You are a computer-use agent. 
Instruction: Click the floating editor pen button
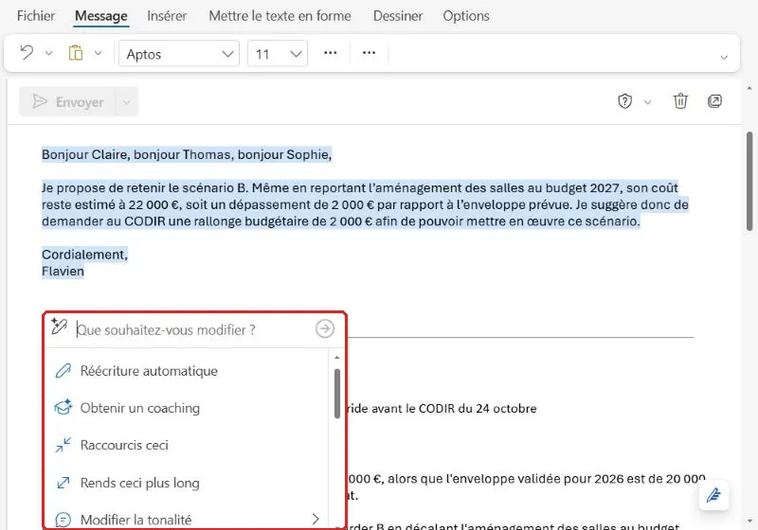(713, 495)
